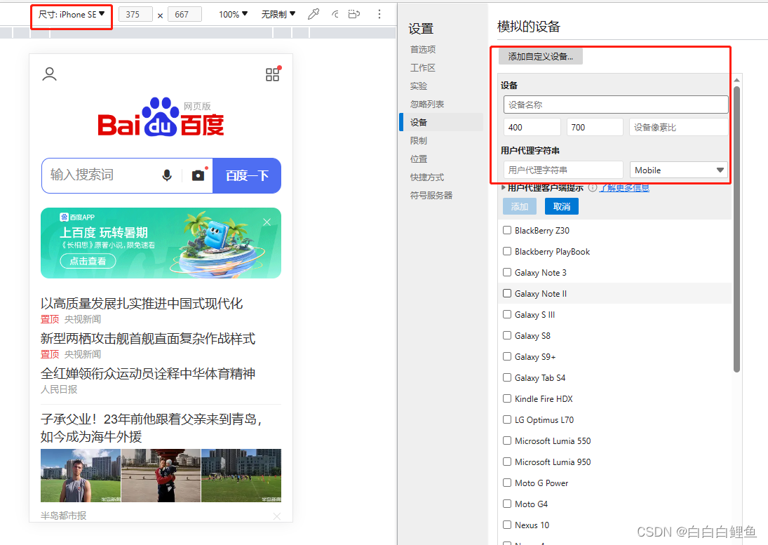Click the viewport width field showing 375

(x=135, y=14)
